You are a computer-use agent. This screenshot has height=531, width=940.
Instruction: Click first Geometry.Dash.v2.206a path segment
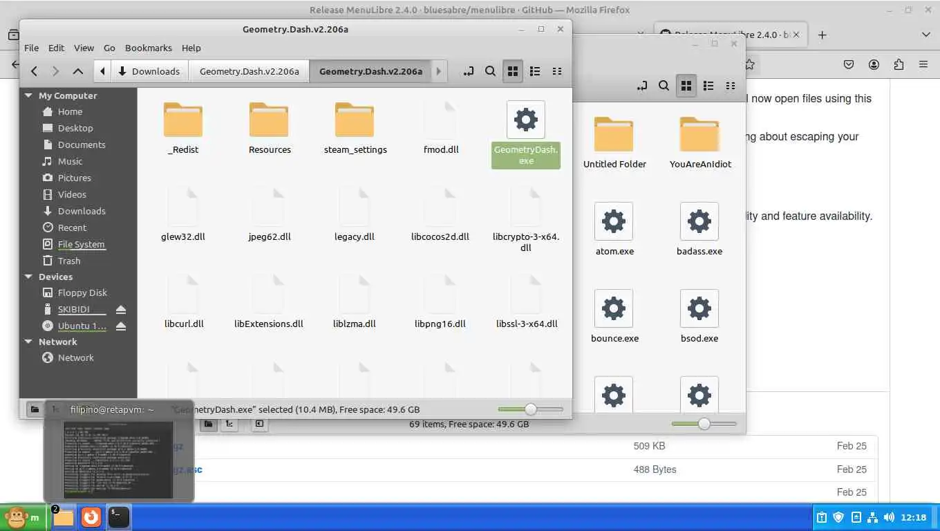(x=249, y=71)
